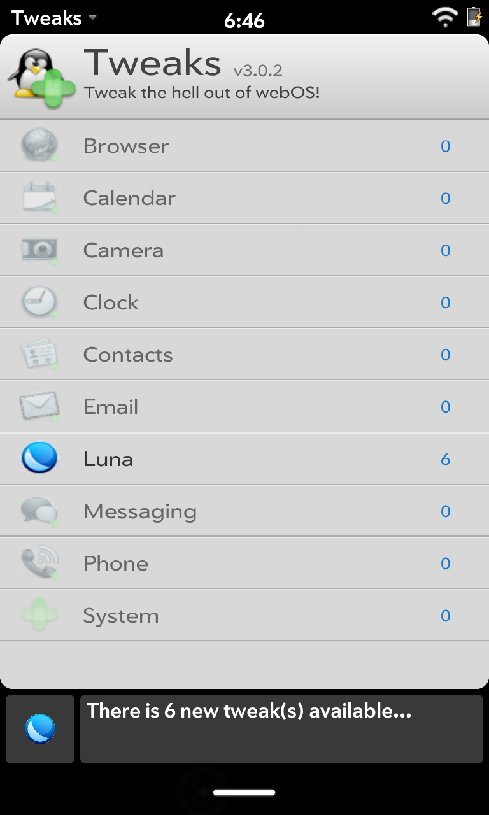
Task: Click the Contacts card icon
Action: pos(39,355)
